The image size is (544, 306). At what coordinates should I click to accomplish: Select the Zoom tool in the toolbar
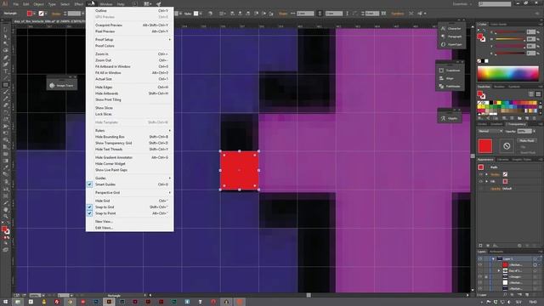[6, 216]
